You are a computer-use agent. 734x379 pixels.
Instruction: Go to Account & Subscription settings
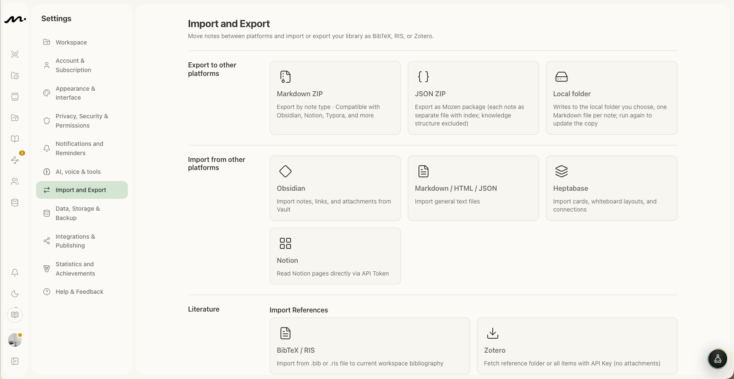click(x=82, y=65)
